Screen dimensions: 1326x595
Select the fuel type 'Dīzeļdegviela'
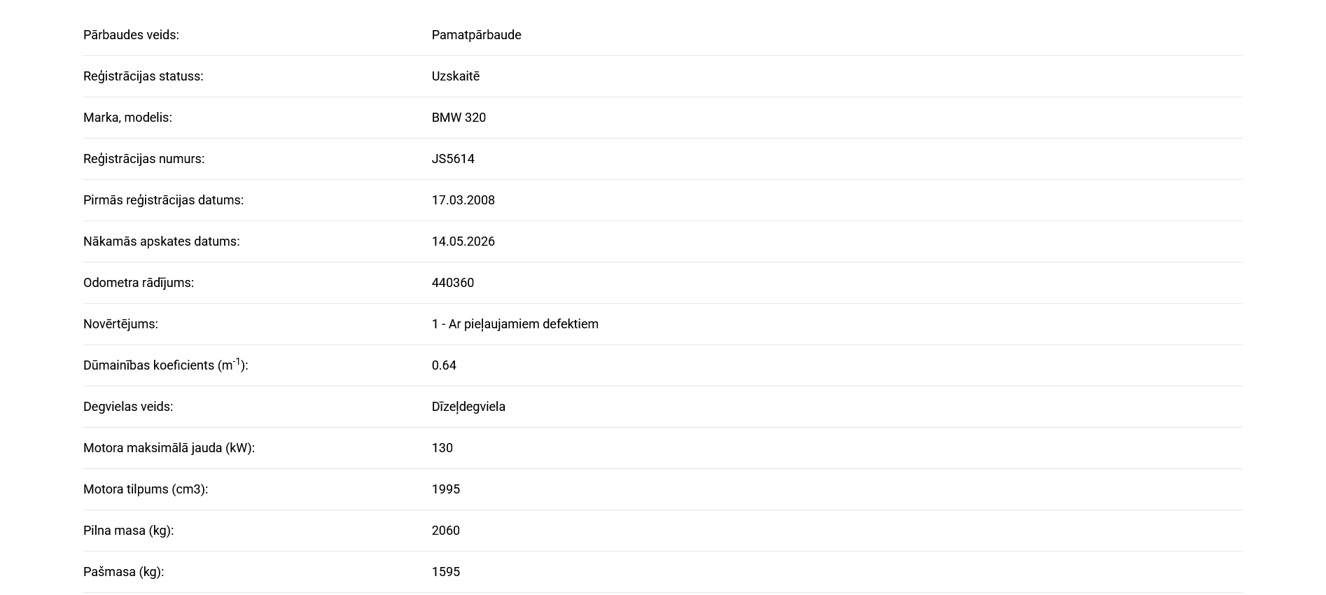tap(468, 407)
